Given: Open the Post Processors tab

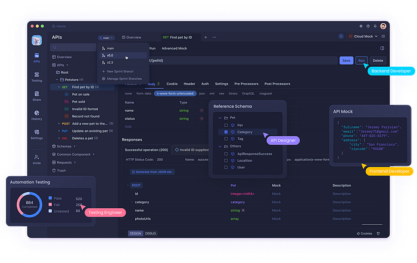Looking at the screenshot, I should [277, 84].
